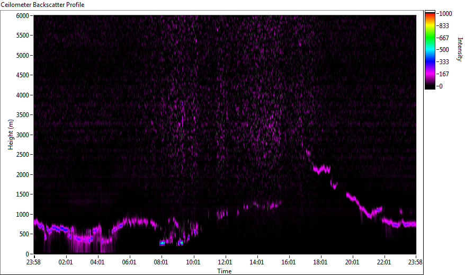Select the 333 intensity scale label
Screen dimensions: 465x275
click(444, 62)
